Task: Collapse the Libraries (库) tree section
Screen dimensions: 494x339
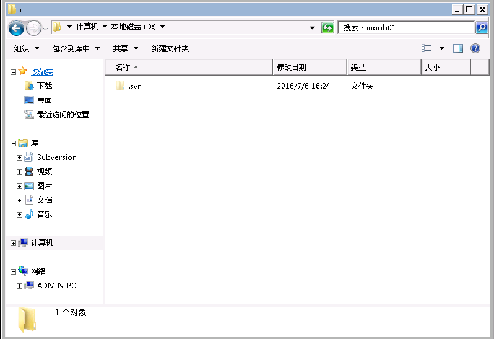Action: [x=14, y=143]
